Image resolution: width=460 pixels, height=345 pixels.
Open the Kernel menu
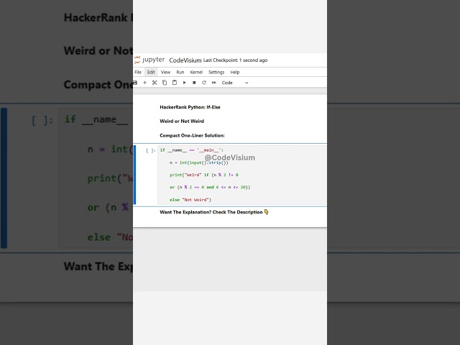click(x=196, y=72)
